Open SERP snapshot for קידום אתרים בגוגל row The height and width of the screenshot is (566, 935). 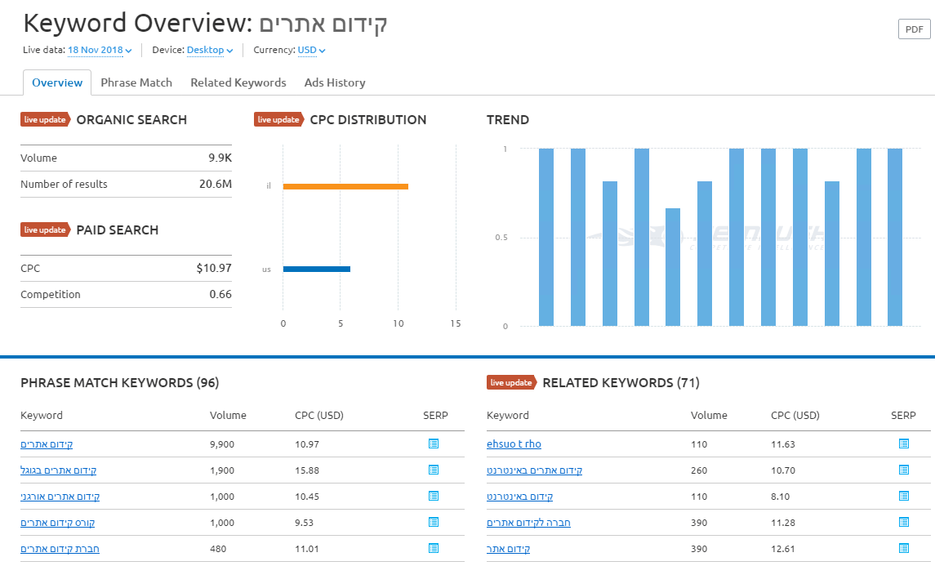click(434, 470)
